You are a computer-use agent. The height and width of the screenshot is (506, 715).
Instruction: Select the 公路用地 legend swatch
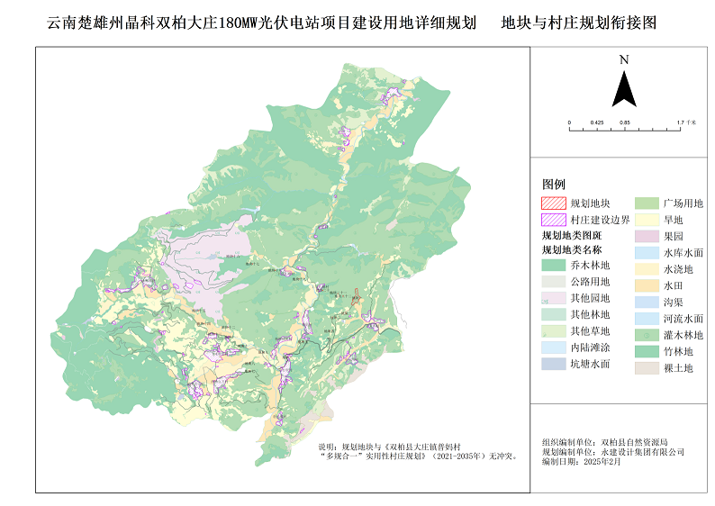(x=553, y=282)
